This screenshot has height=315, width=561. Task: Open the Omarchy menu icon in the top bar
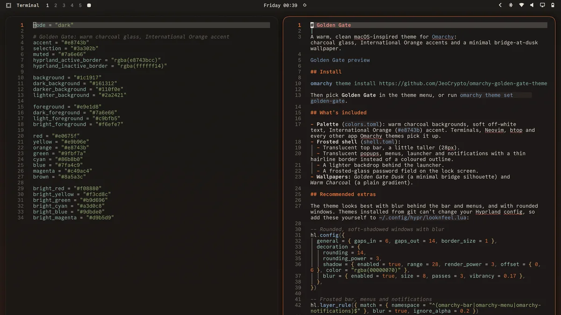click(x=8, y=5)
